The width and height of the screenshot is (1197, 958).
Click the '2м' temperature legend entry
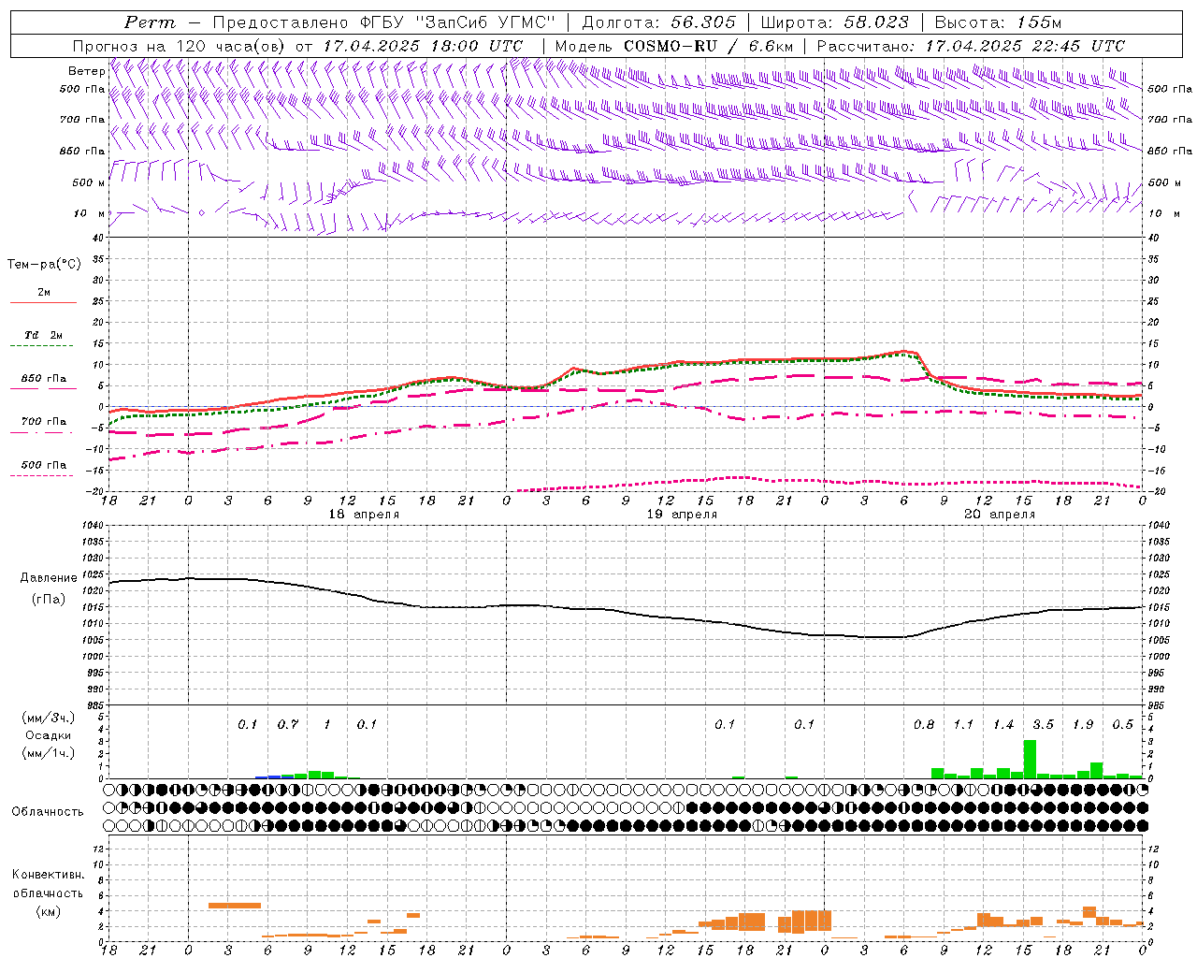[44, 292]
